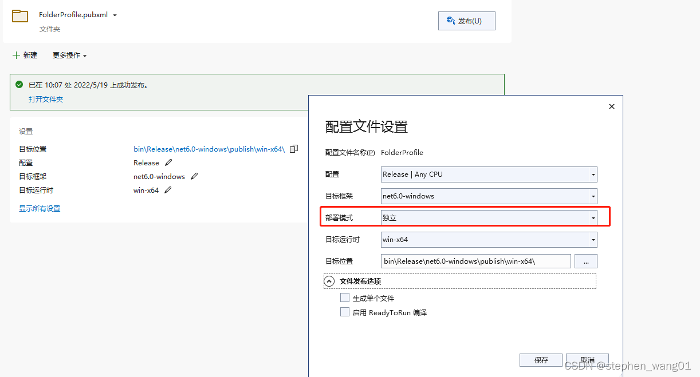This screenshot has height=377, width=700.
Task: Open the 配置 dropdown showing Release | Any CPU
Action: (x=593, y=174)
